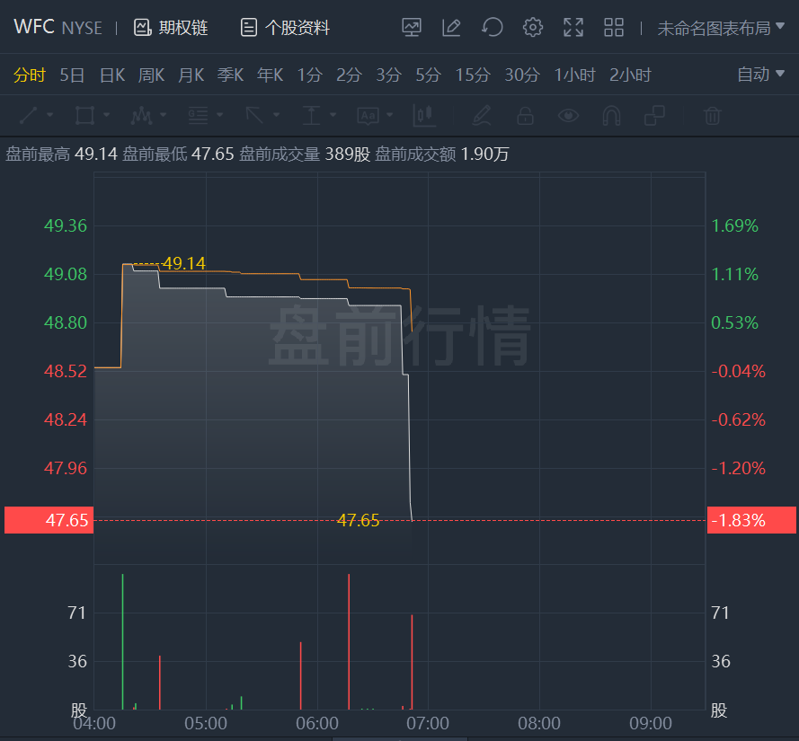Toggle the magnet snap mode
799x741 pixels.
pos(611,116)
